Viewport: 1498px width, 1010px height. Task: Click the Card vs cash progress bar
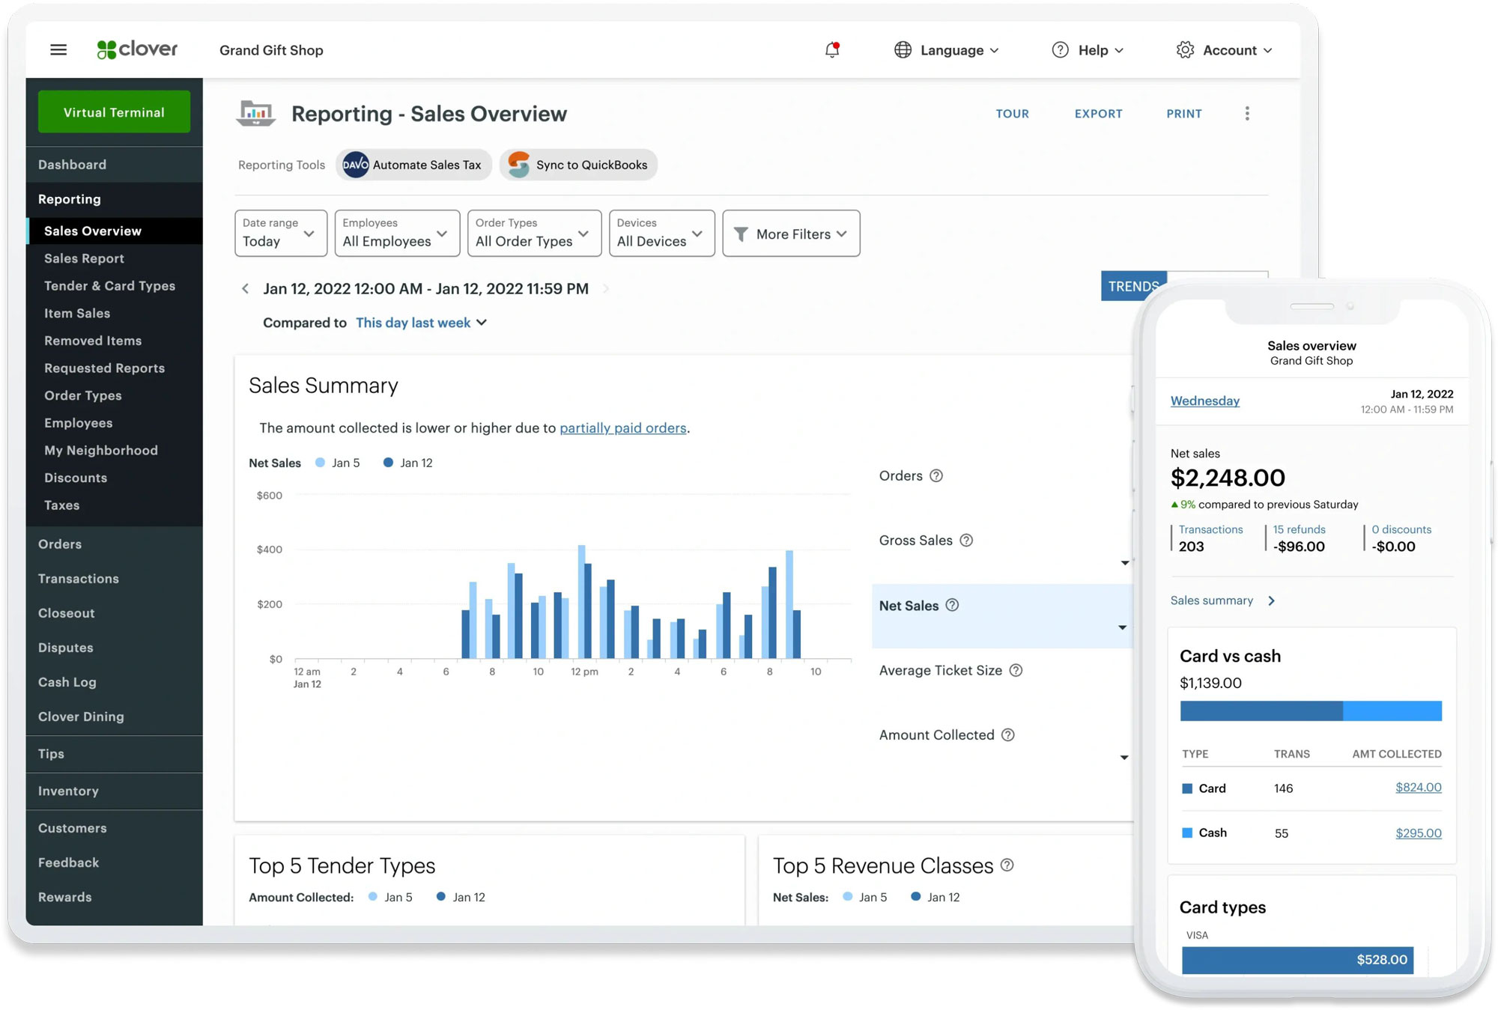tap(1310, 711)
